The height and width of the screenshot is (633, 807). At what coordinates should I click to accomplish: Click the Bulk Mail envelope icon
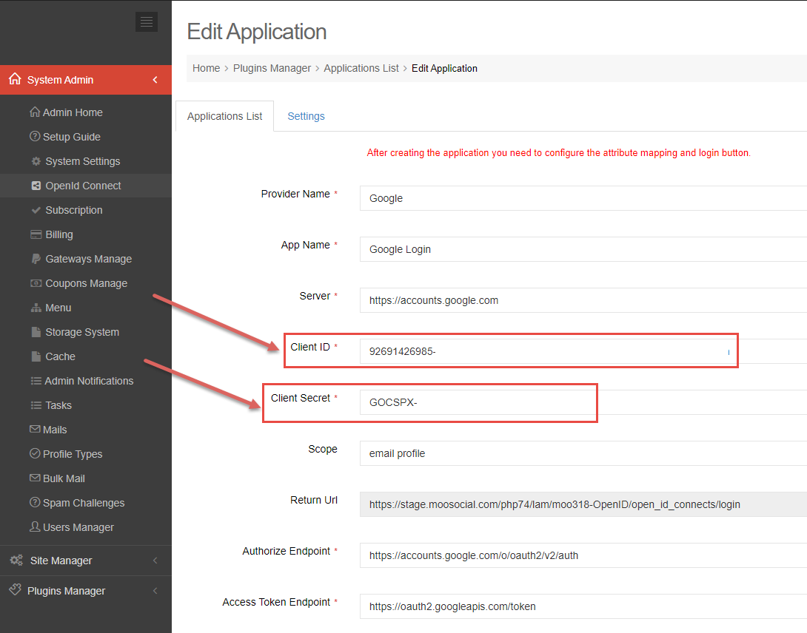pos(35,478)
